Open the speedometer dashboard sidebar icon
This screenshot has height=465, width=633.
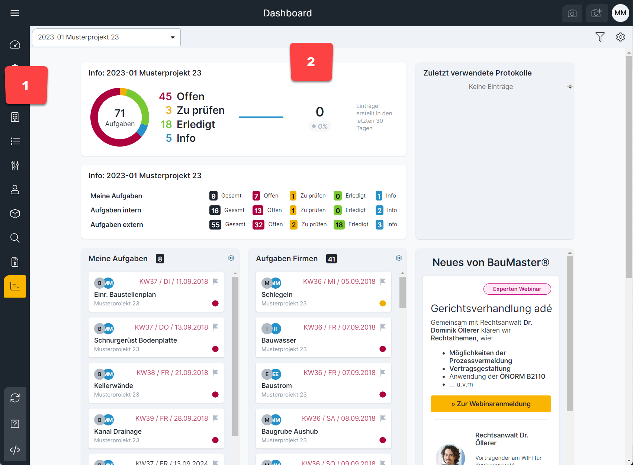[15, 45]
